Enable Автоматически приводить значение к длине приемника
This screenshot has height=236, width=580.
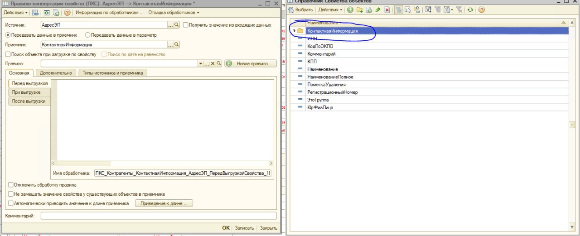[x=10, y=203]
